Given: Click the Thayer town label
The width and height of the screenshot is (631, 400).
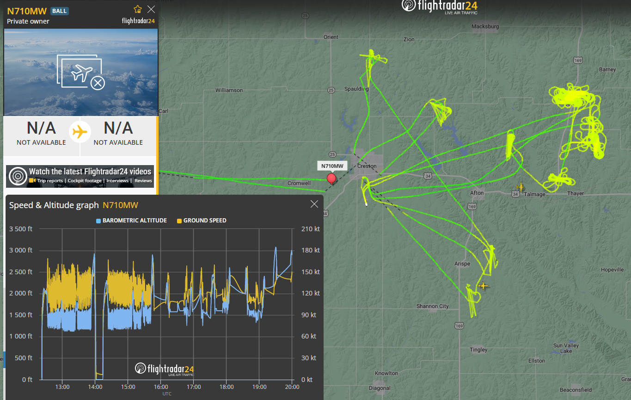Looking at the screenshot, I should [576, 193].
